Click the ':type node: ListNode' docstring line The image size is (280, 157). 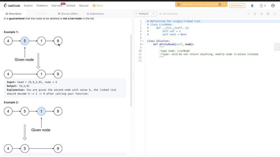coord(175,51)
